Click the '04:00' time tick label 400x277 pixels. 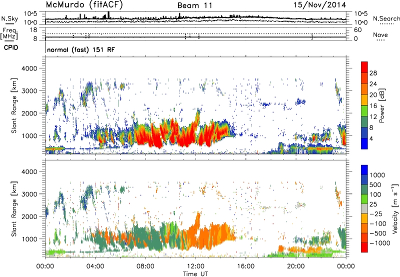[95, 266]
